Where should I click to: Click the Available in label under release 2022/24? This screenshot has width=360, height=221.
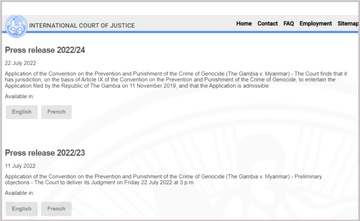coord(19,97)
